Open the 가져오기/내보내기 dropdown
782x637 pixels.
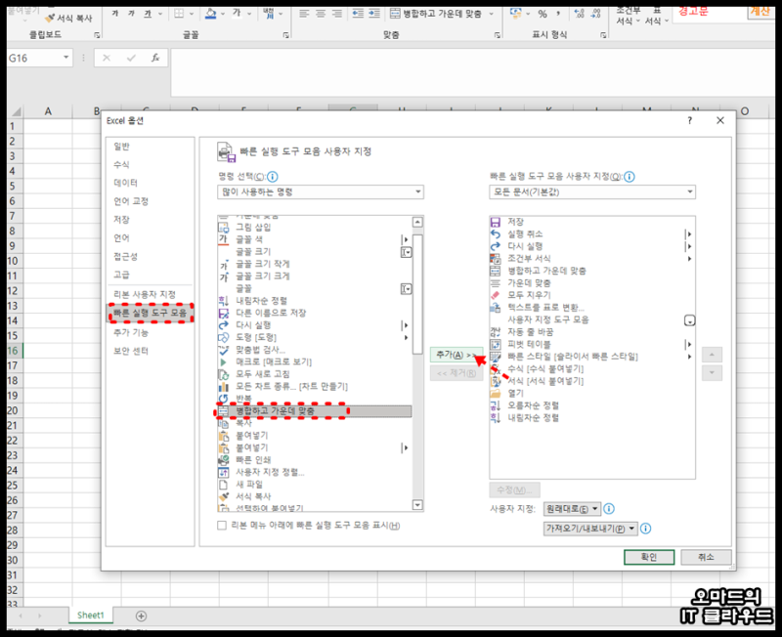[590, 529]
